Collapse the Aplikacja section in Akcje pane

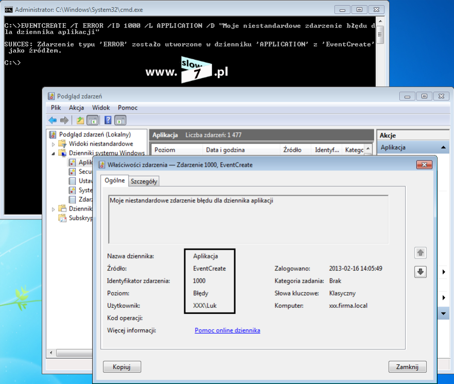[443, 147]
